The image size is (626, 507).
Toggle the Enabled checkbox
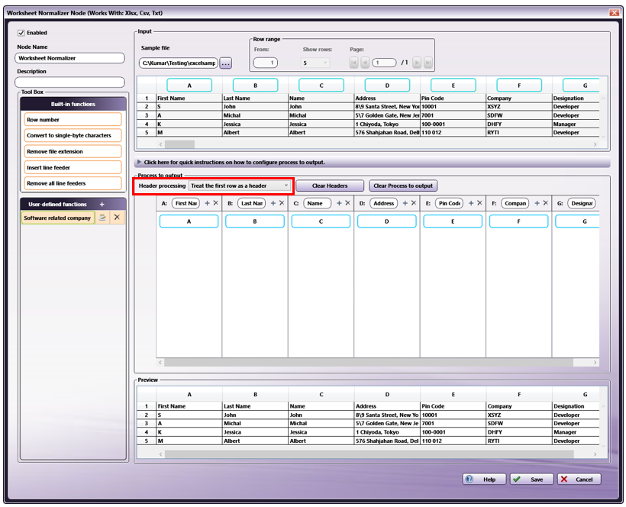coord(21,33)
